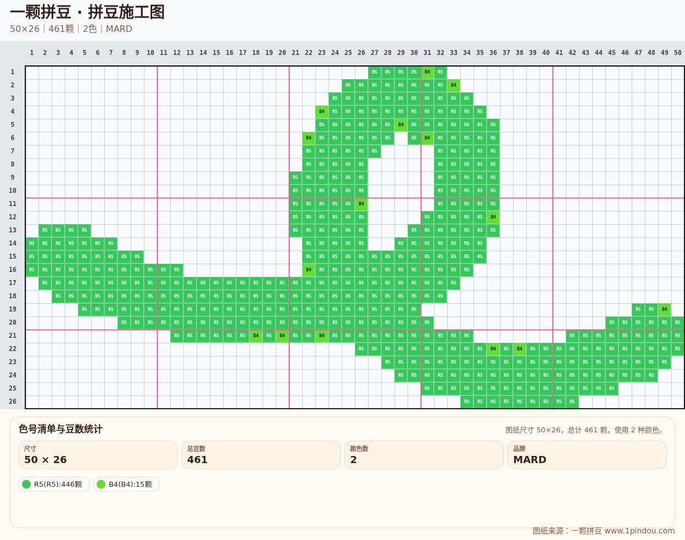The width and height of the screenshot is (685, 540).
Task: Click column header number 40
Action: 546,53
